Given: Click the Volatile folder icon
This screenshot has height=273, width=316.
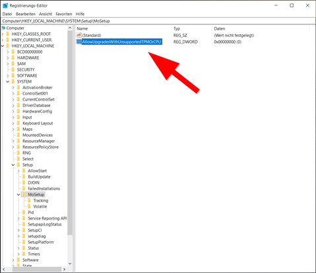Looking at the screenshot, I should [29, 206].
